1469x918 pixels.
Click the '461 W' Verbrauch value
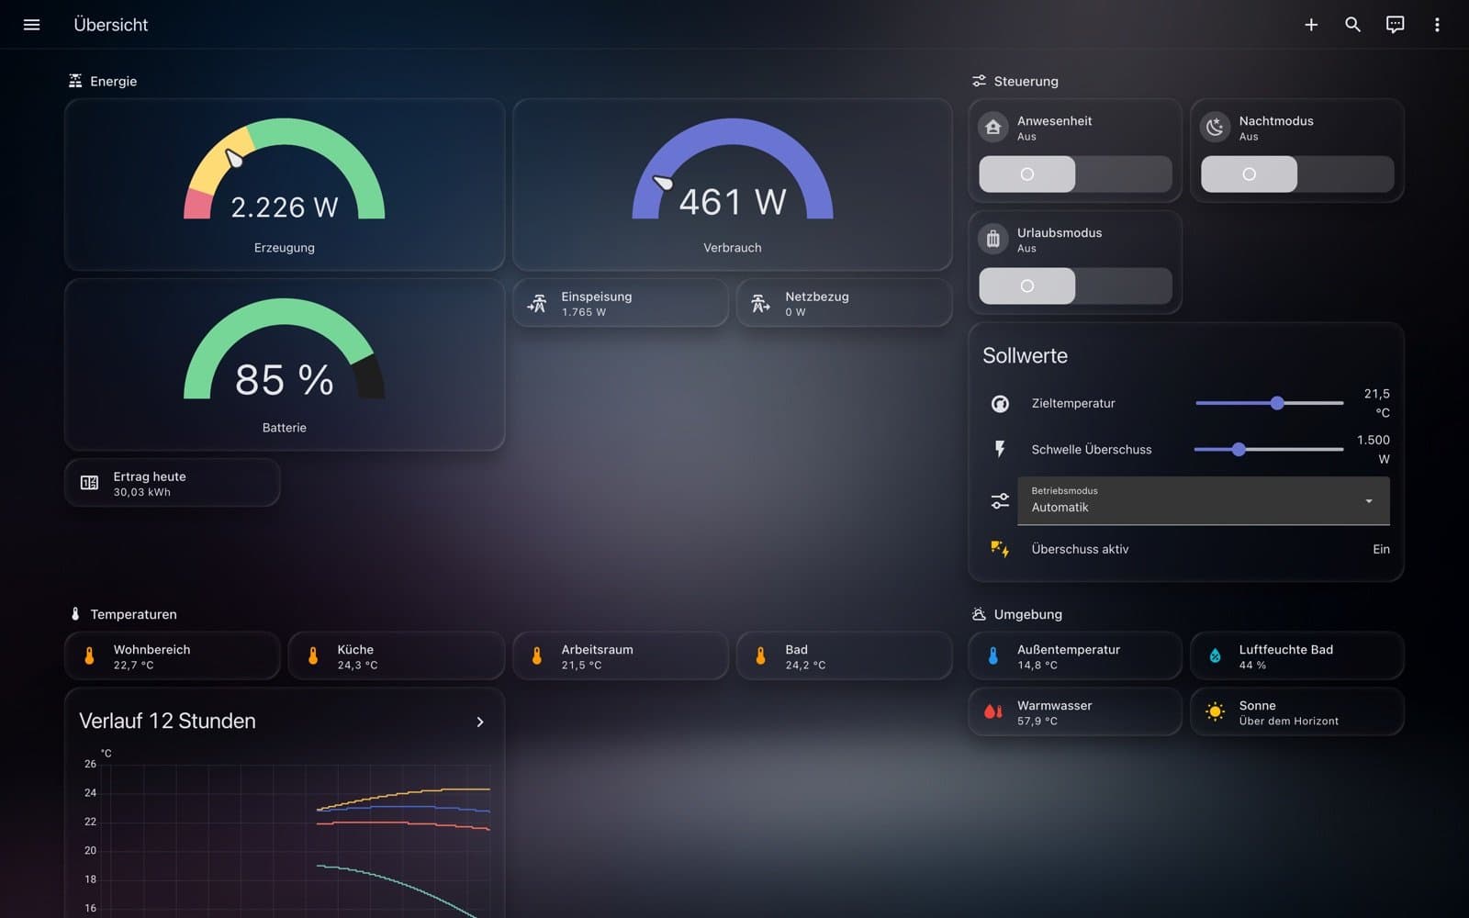point(733,202)
